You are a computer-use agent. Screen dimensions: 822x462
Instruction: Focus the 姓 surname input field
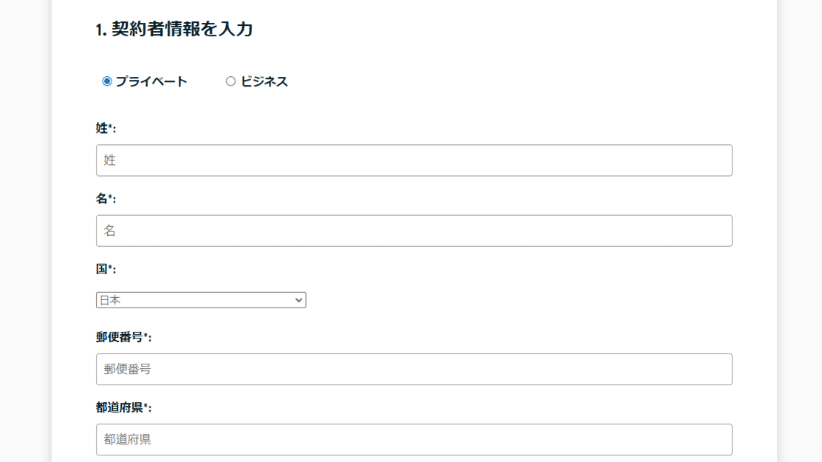click(414, 160)
